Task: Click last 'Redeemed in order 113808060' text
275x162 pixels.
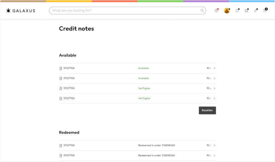Action: tap(157, 155)
